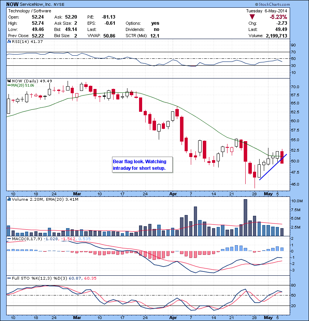
Task: Select the stochastic %D value 60.35
Action: coord(90,278)
